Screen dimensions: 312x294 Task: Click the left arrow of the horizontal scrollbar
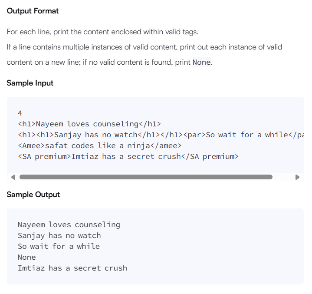pos(13,177)
